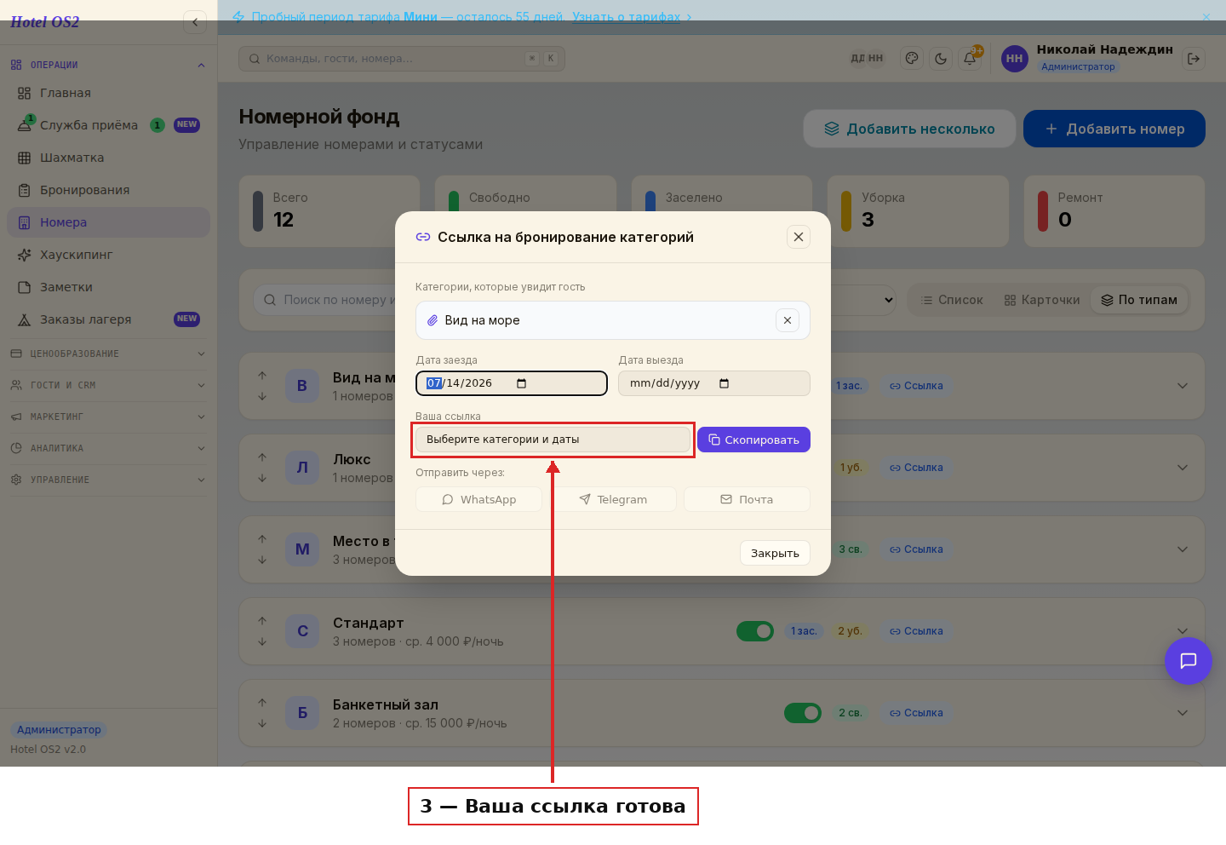Send link through Telegram
Screen dimensions: 1226x845
pos(613,499)
